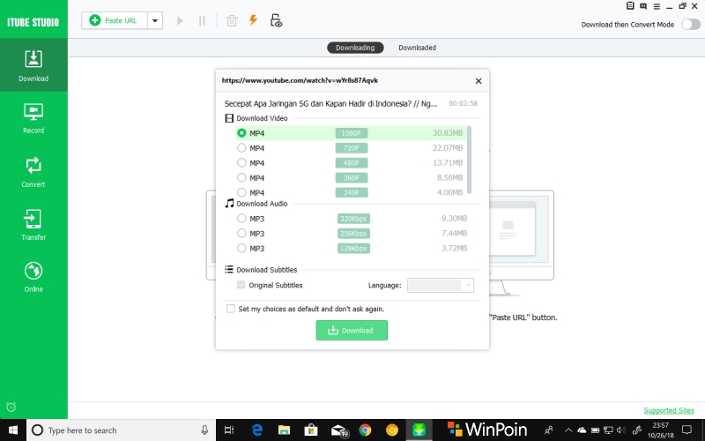This screenshot has height=441, width=705.
Task: Click the Type here to search box
Action: pos(122,430)
